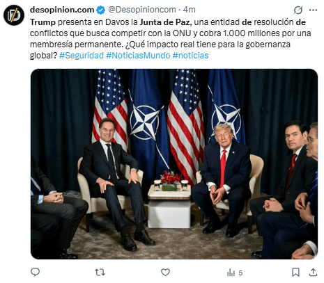Viewport: 324px width, 283px height.
Task: Click the reply speech bubble icon
Action: tap(36, 272)
